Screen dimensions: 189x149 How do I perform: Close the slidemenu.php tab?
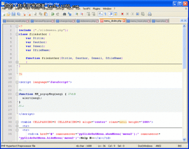(97, 21)
